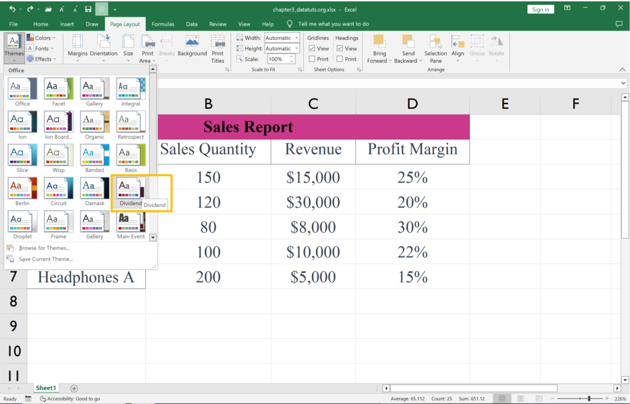
Task: Uncheck the Gridlines View checkbox
Action: tap(312, 49)
